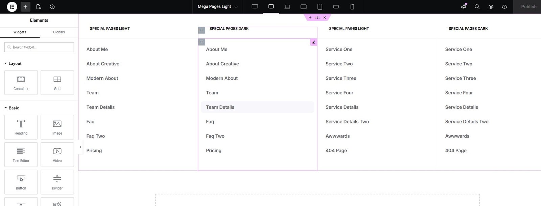This screenshot has height=206, width=541.
Task: Switch to mobile portrait device mode
Action: [x=352, y=7]
